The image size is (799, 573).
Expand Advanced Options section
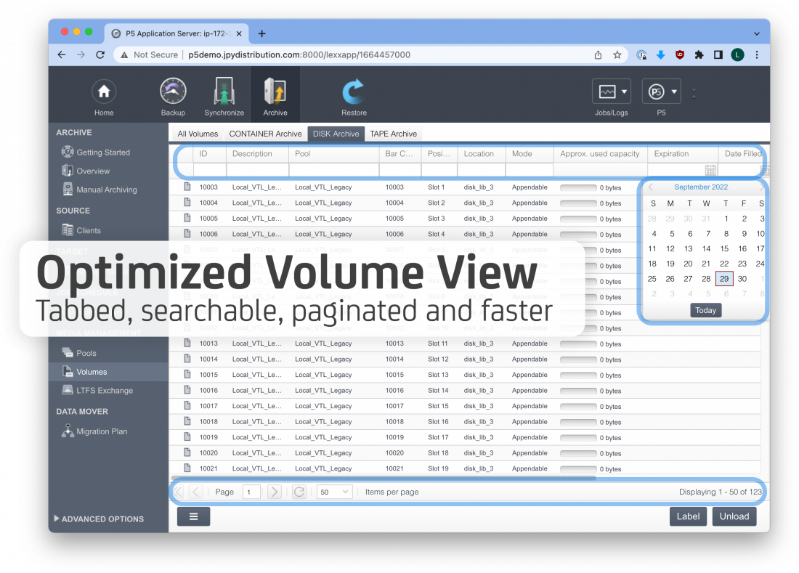coord(99,519)
